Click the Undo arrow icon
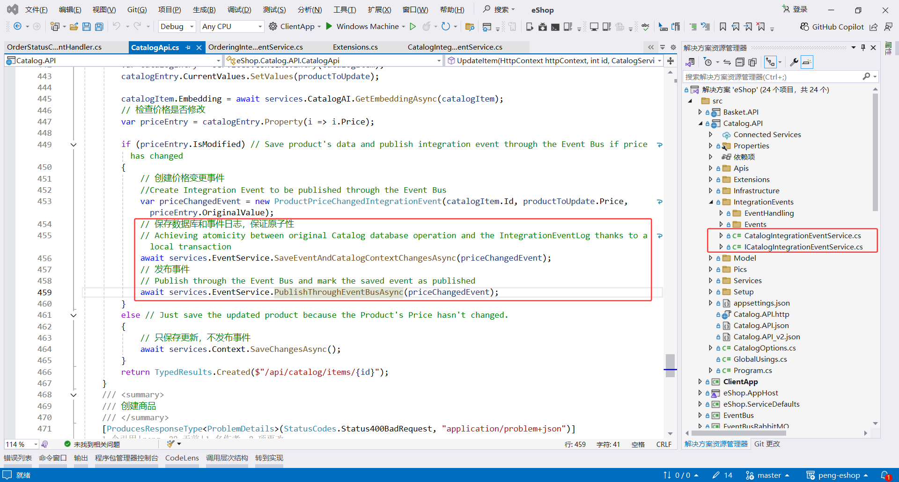 coord(117,27)
